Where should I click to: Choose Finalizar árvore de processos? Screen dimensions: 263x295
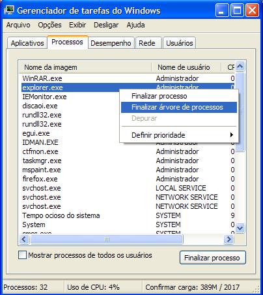(179, 107)
